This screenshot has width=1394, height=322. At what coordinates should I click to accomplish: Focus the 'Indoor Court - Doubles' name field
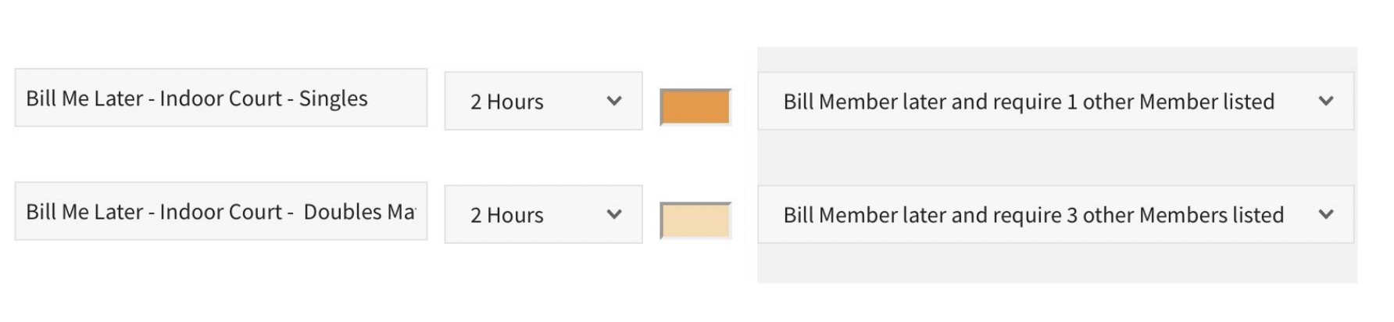220,211
